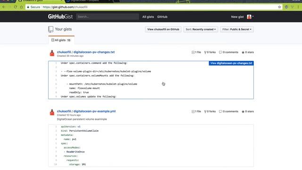Image resolution: width=302 pixels, height=170 pixels.
Task: Open digitalocean-pv-changes.txt gist title link
Action: (94, 52)
